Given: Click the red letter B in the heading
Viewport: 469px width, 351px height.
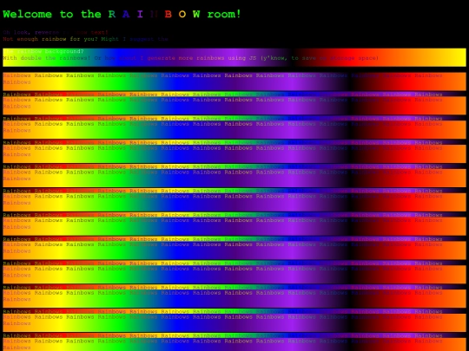Looking at the screenshot, I should coord(168,14).
